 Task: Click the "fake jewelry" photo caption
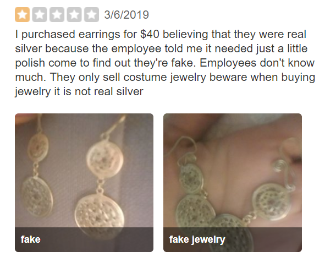(197, 239)
